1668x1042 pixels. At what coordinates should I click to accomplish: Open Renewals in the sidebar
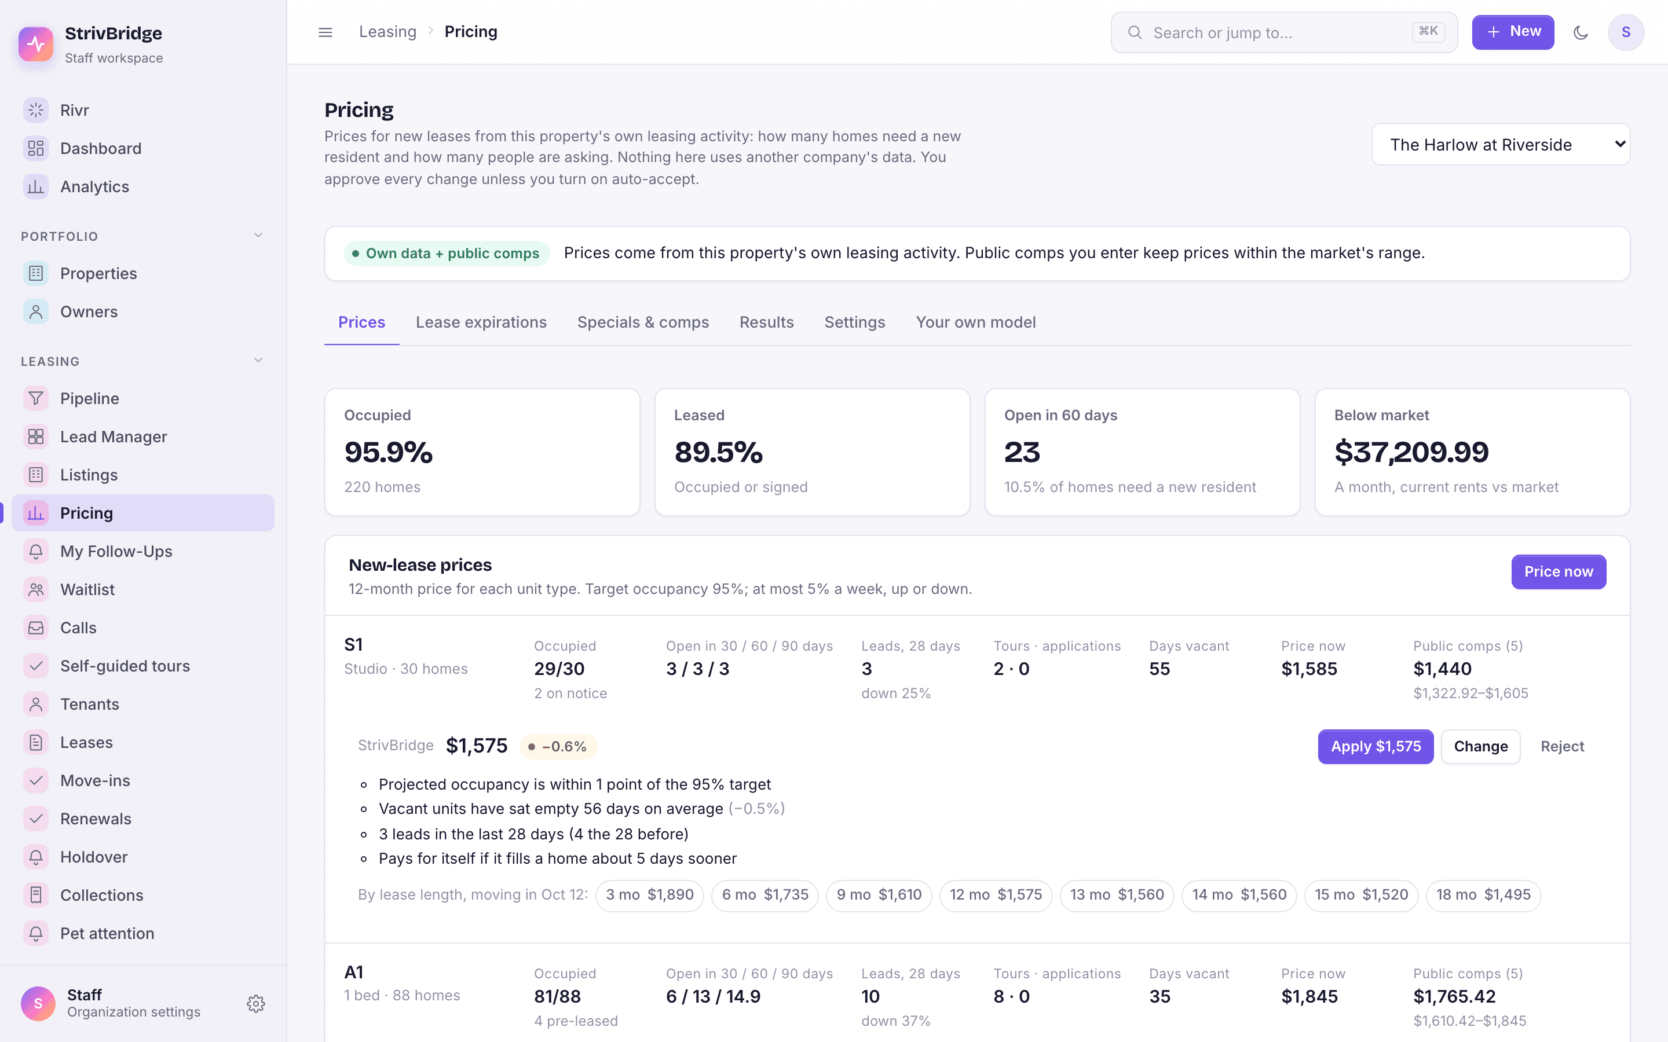(x=142, y=819)
